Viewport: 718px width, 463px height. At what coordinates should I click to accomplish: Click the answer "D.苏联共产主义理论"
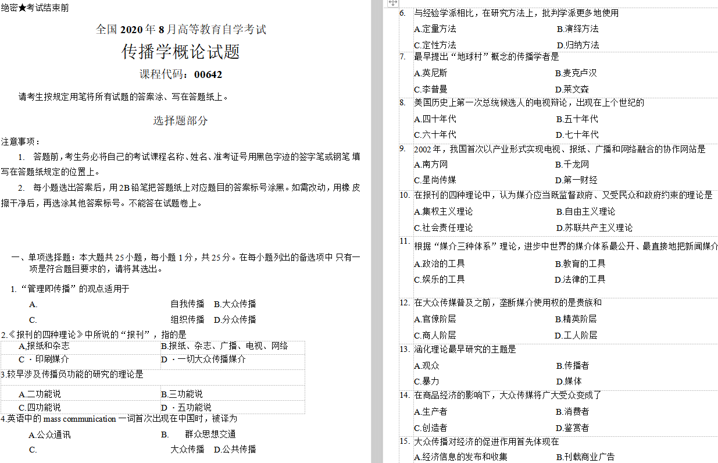[594, 228]
